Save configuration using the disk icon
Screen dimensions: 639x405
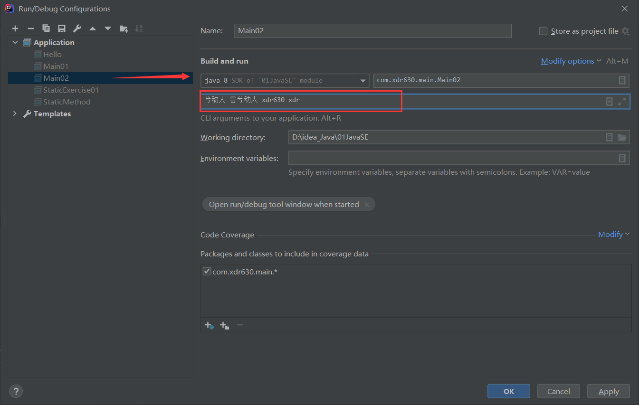[61, 28]
